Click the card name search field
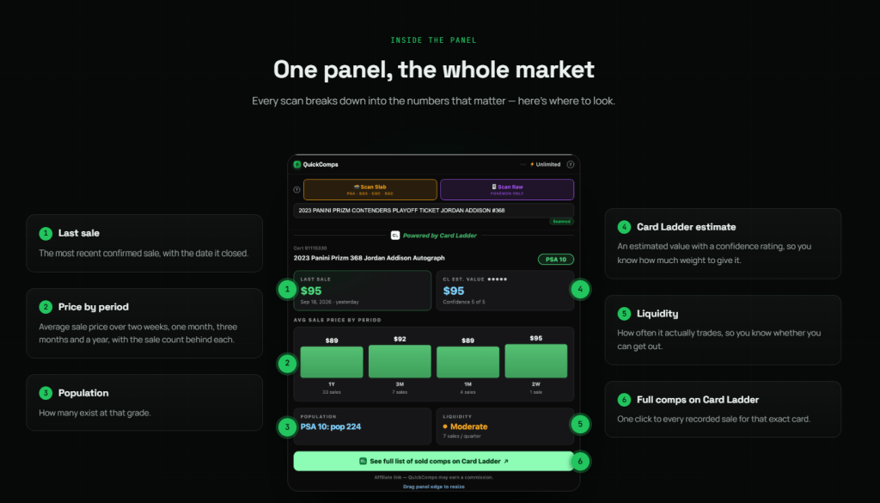The height and width of the screenshot is (503, 880). point(434,211)
